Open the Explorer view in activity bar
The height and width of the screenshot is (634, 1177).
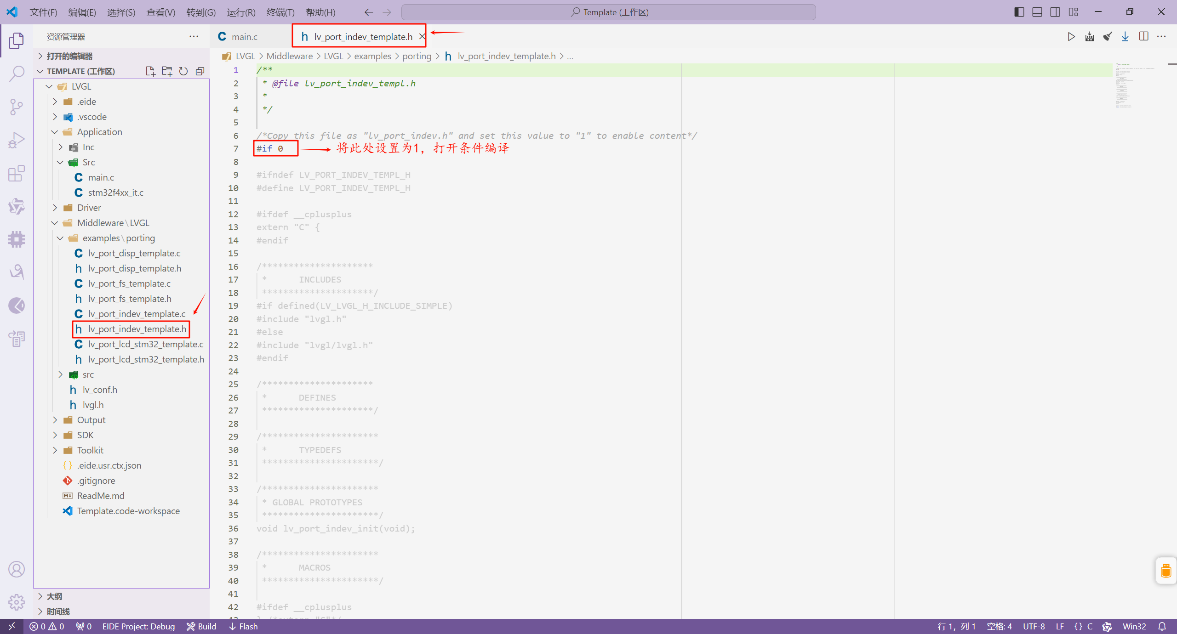point(17,40)
